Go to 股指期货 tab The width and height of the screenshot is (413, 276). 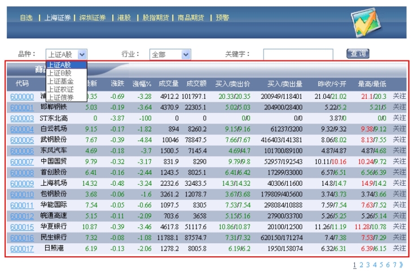click(156, 18)
